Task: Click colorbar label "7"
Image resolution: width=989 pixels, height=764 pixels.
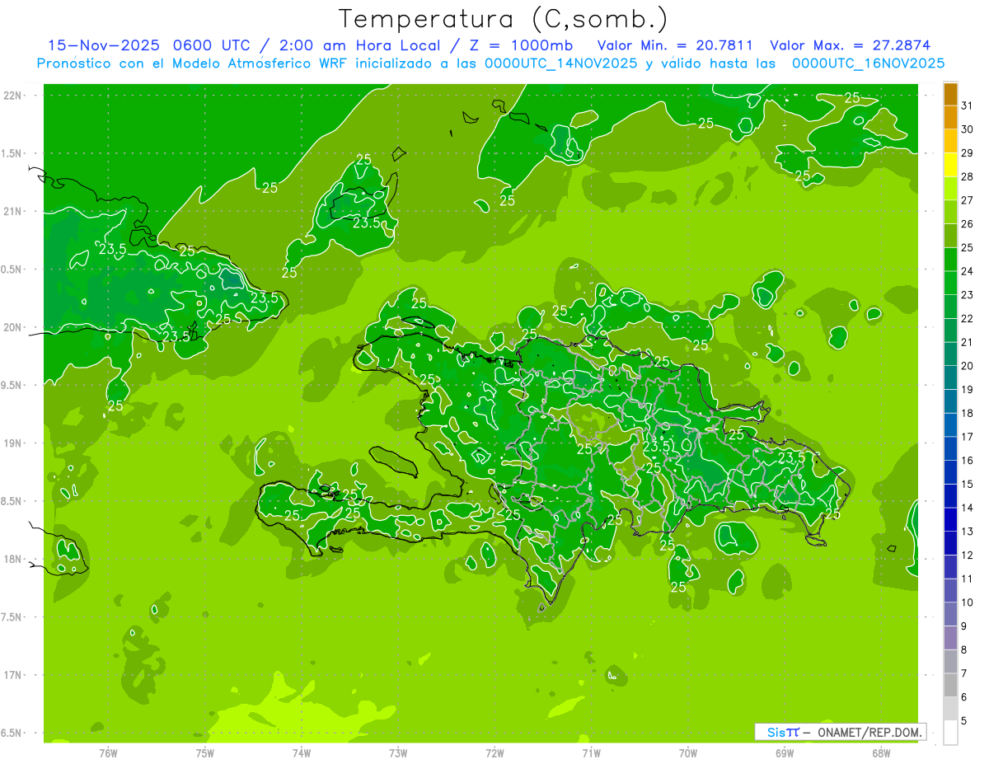Action: (964, 673)
